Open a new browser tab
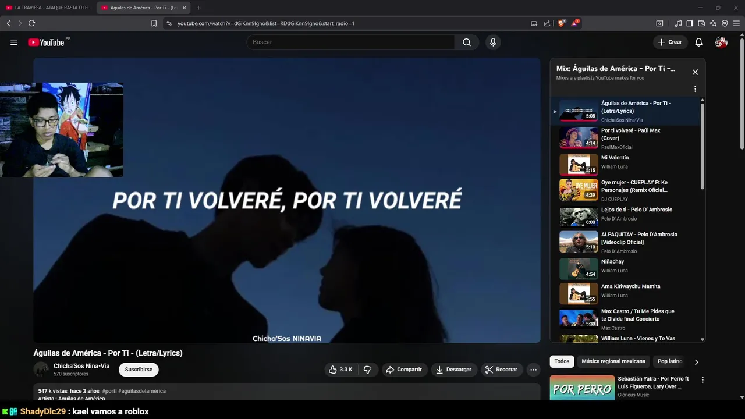The height and width of the screenshot is (419, 745). click(x=198, y=8)
